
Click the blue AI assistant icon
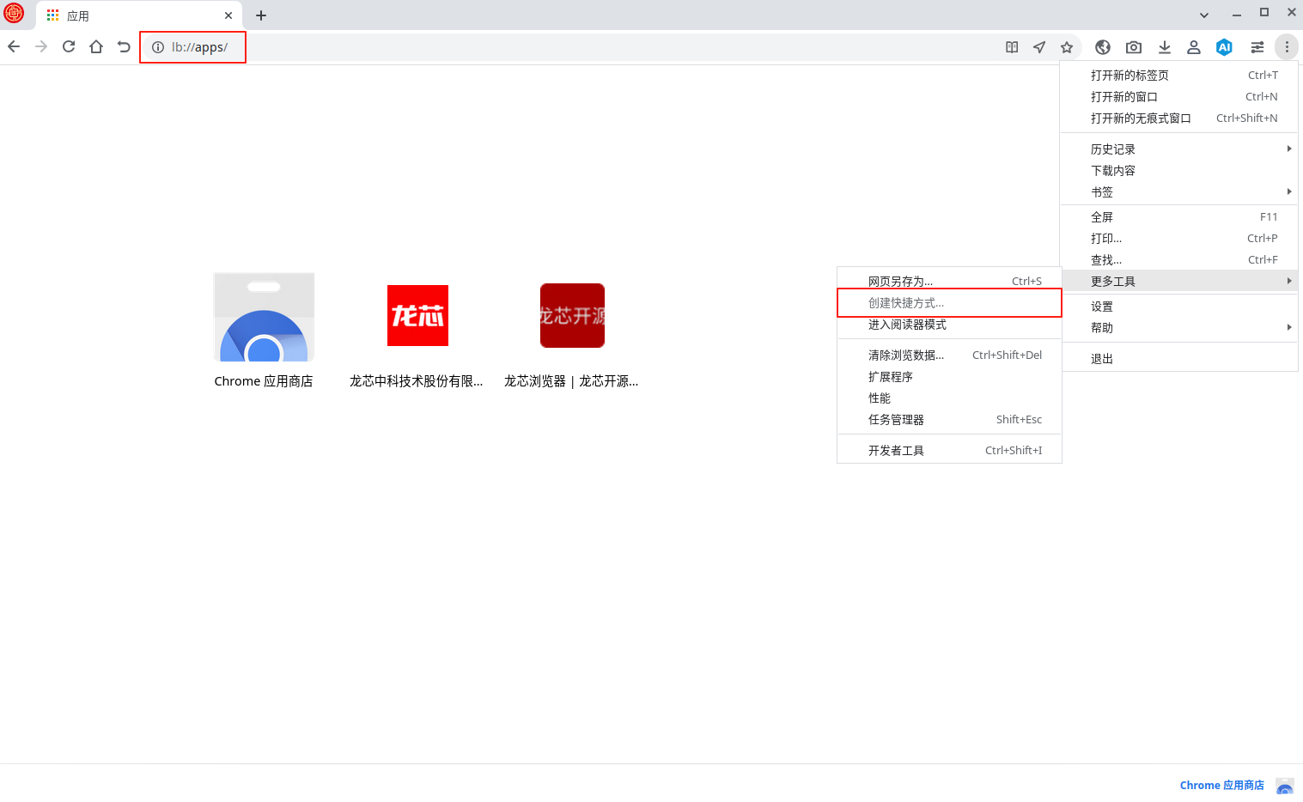click(x=1225, y=47)
